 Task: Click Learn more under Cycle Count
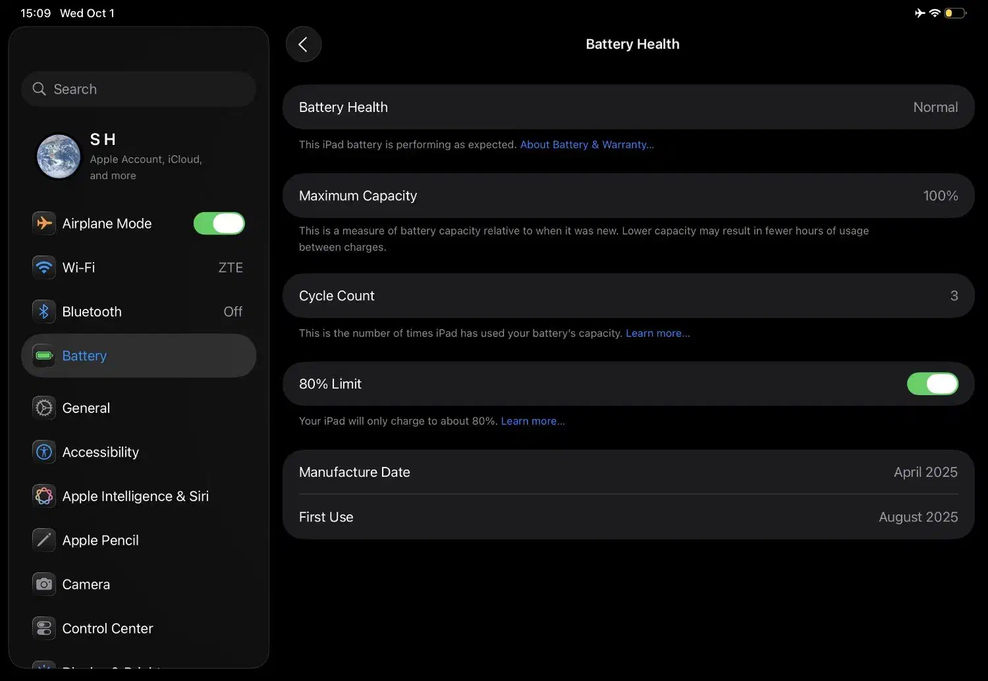point(657,333)
